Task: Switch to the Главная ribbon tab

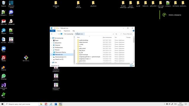Action: pyautogui.click(x=59, y=31)
